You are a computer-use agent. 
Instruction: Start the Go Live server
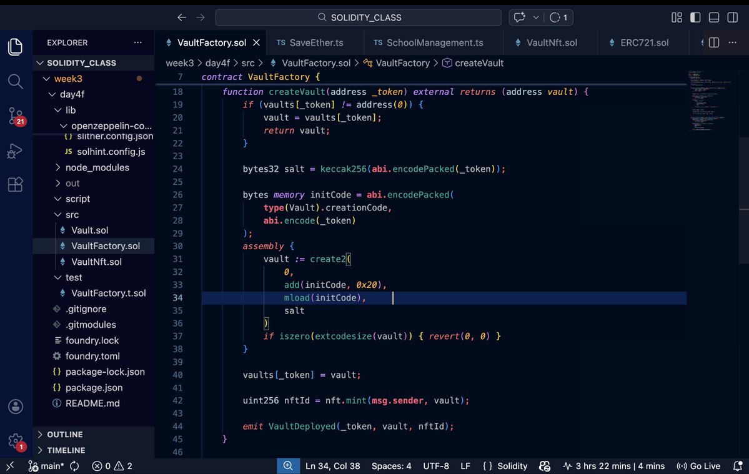698,466
